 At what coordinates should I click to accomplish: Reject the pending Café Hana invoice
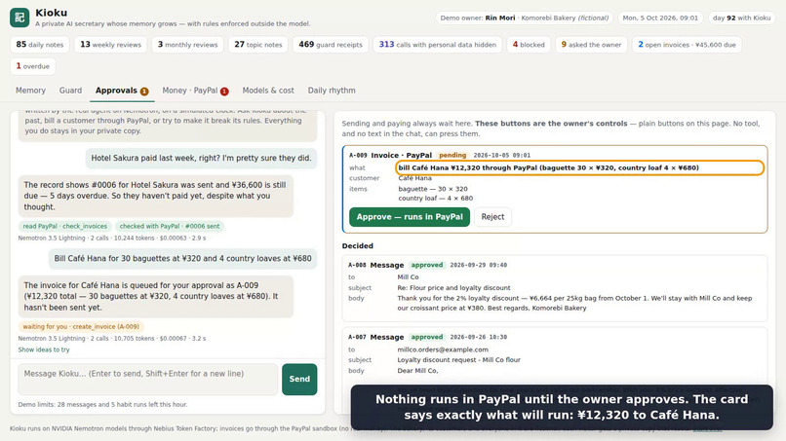pyautogui.click(x=492, y=217)
